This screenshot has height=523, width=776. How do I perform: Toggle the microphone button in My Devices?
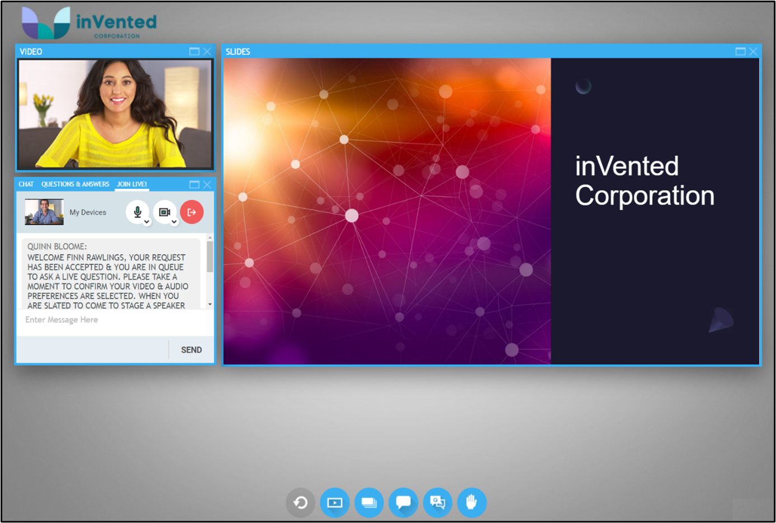click(137, 212)
